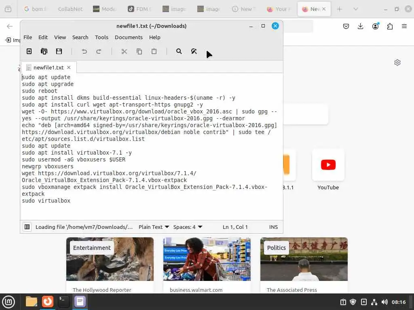Click browser back arrow button
The height and width of the screenshot is (310, 414).
10,26
